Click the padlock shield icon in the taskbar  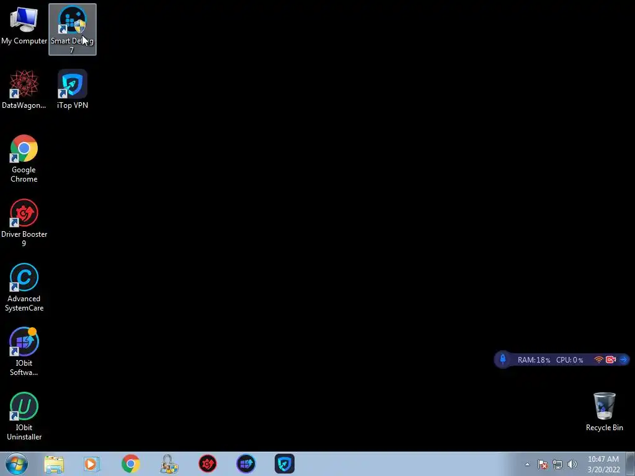[169, 464]
